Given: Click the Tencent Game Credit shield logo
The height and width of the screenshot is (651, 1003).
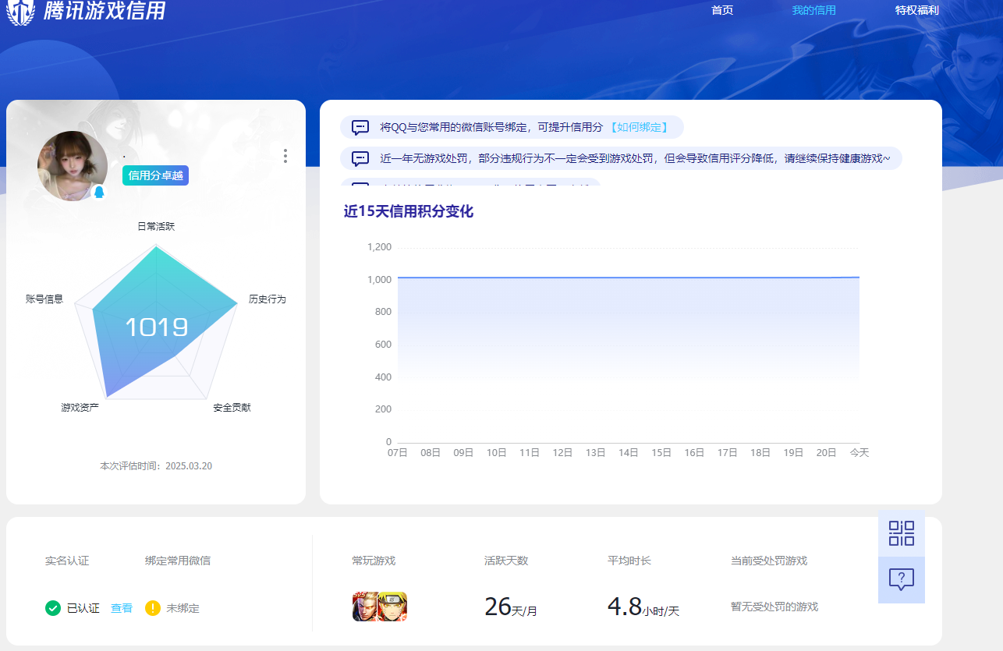Looking at the screenshot, I should tap(21, 11).
